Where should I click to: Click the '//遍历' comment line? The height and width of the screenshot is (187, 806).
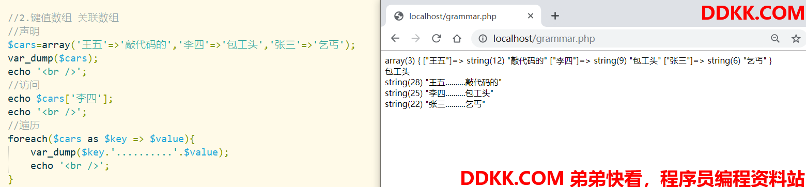point(24,126)
